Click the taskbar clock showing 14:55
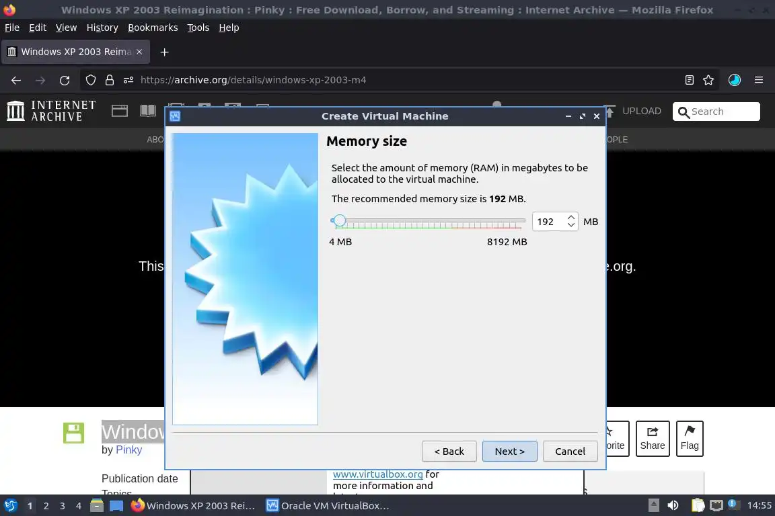The width and height of the screenshot is (775, 516). pos(759,505)
